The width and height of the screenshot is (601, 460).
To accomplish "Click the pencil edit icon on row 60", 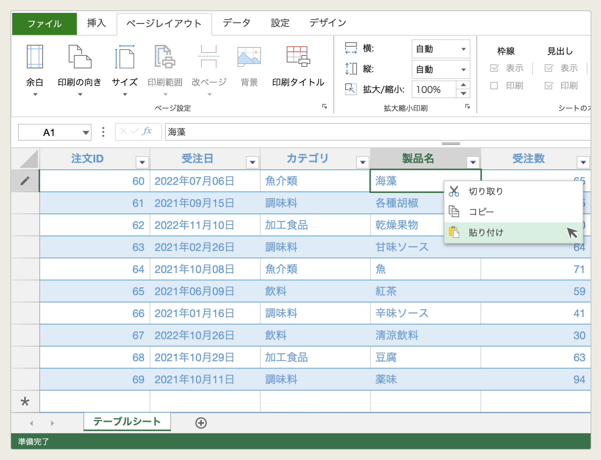I will (25, 181).
